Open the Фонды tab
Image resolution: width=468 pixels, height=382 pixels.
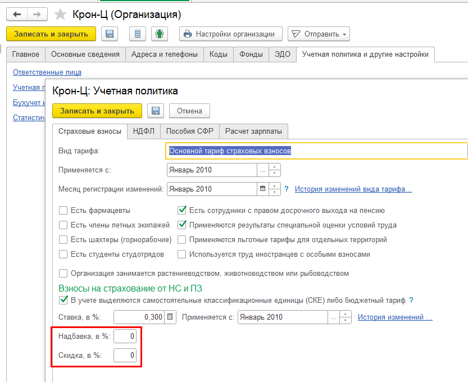251,54
